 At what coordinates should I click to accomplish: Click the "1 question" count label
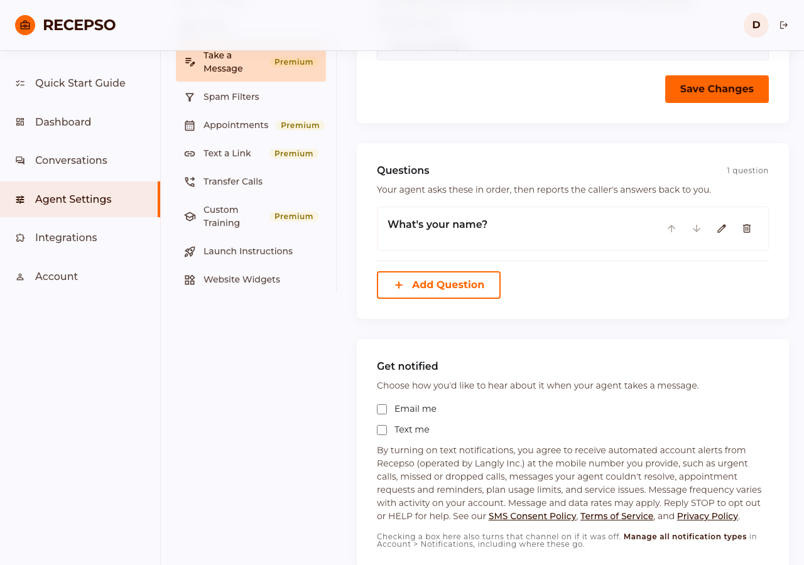(747, 171)
